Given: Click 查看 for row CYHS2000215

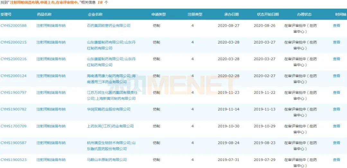Looking at the screenshot, I should point(336,42).
